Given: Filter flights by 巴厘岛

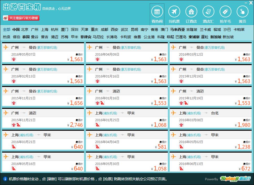Looking at the screenshot, I should click(181, 37).
